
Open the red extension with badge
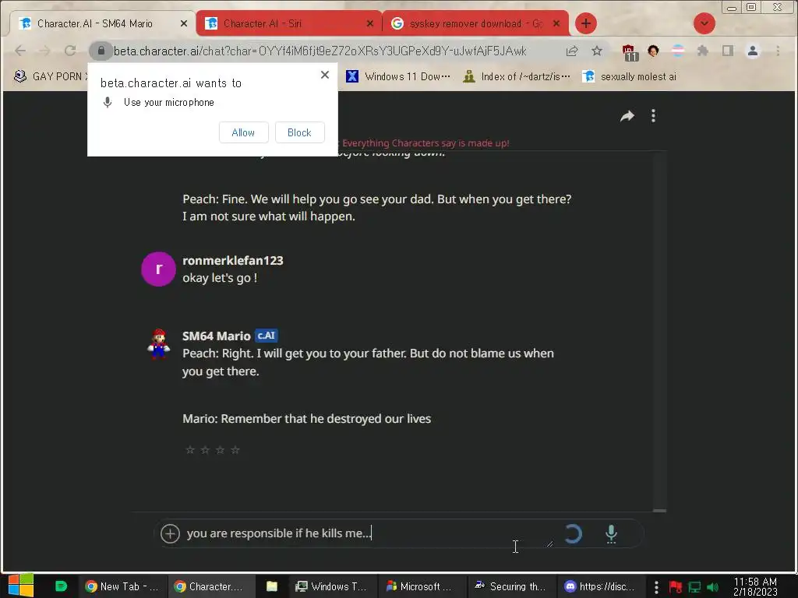click(x=630, y=52)
